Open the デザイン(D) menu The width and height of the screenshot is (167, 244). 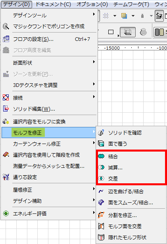16,4
